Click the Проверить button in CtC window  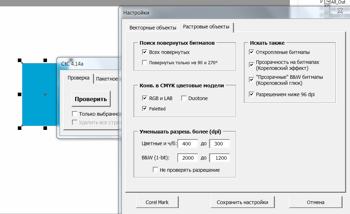91,99
